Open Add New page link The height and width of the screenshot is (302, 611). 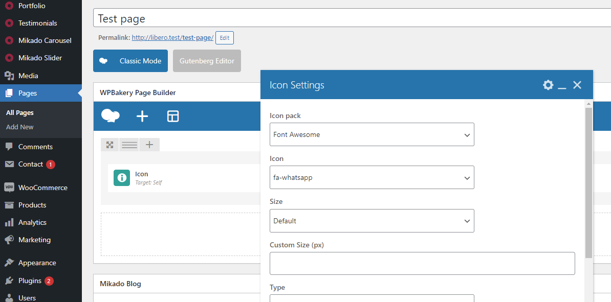click(20, 127)
